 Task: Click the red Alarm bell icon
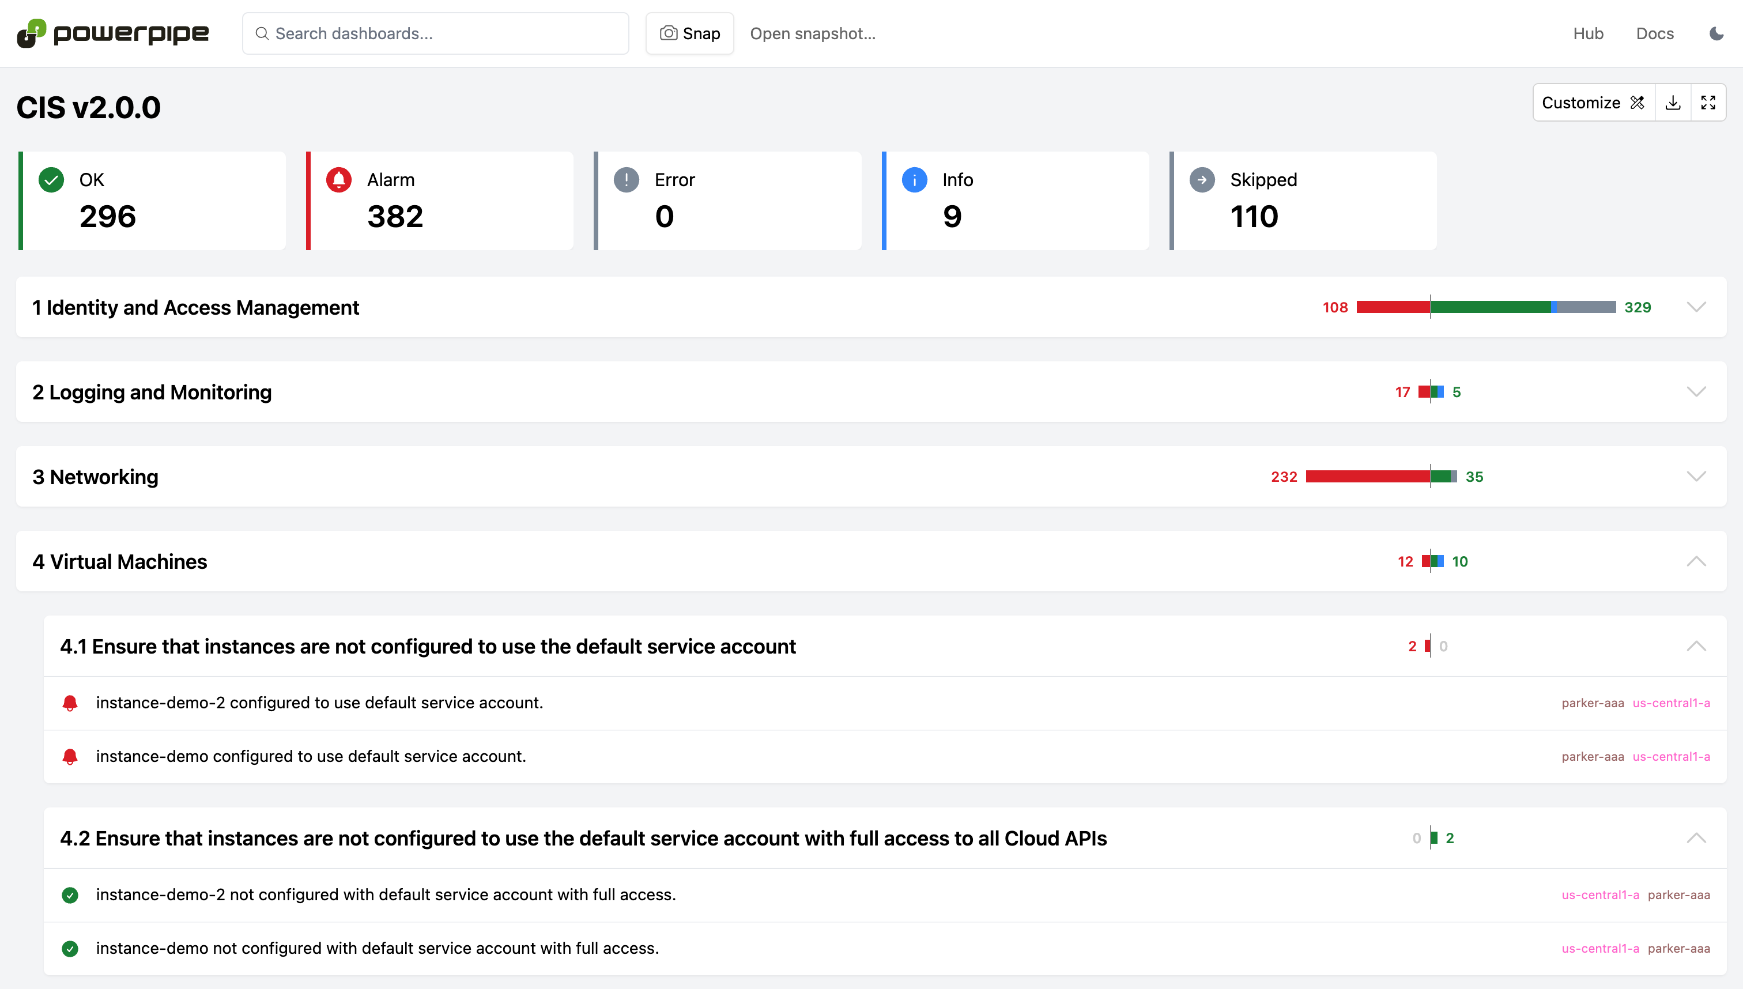tap(339, 180)
